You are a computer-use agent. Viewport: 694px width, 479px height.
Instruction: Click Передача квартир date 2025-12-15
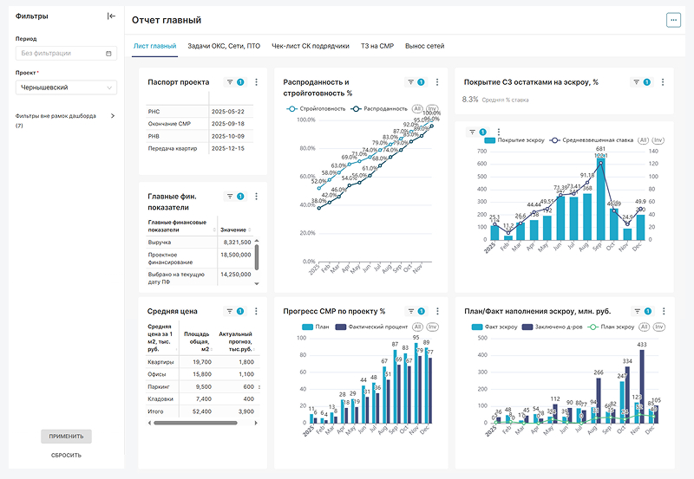click(x=228, y=148)
